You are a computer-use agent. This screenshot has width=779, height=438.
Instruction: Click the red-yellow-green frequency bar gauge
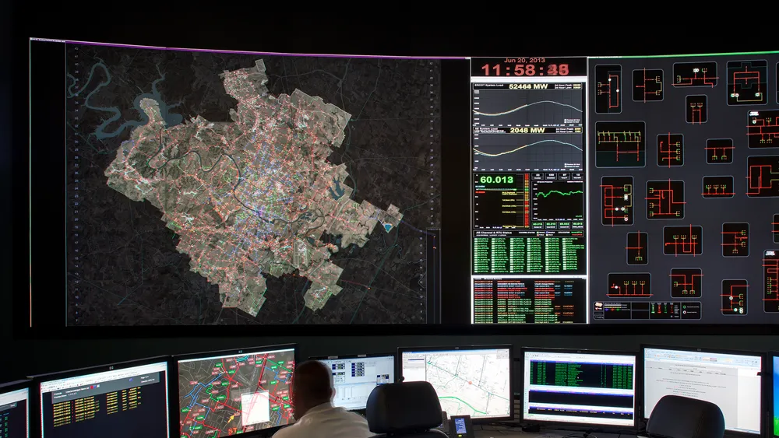point(527,200)
